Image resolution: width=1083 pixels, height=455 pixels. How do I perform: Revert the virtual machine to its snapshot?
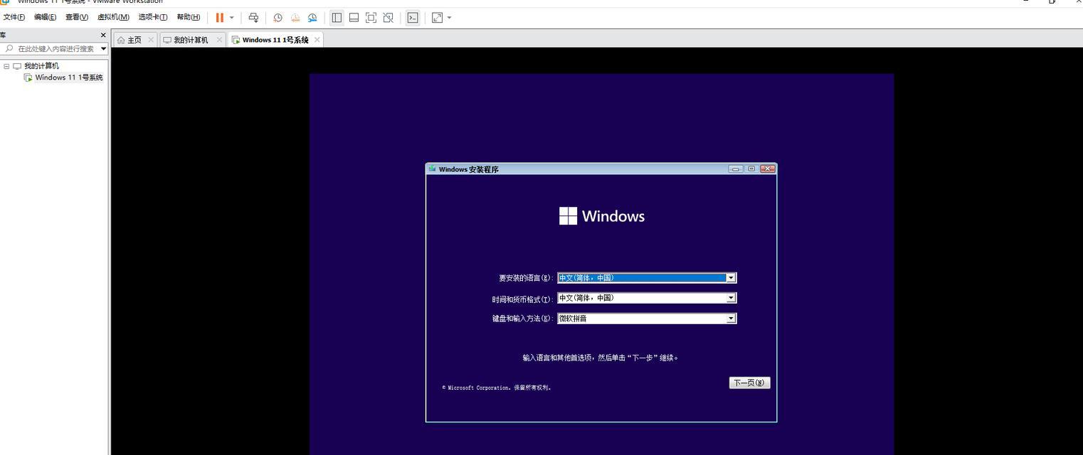[x=295, y=18]
